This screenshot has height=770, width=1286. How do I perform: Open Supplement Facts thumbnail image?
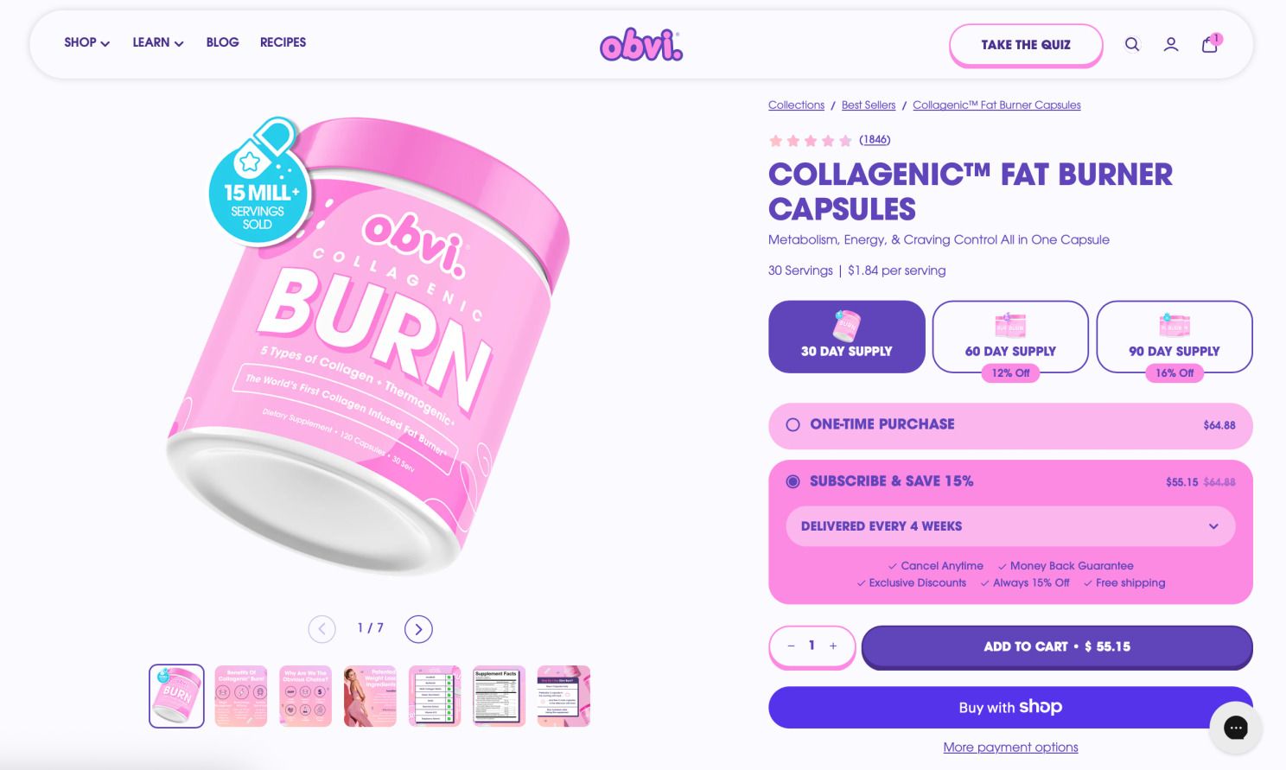(x=500, y=696)
